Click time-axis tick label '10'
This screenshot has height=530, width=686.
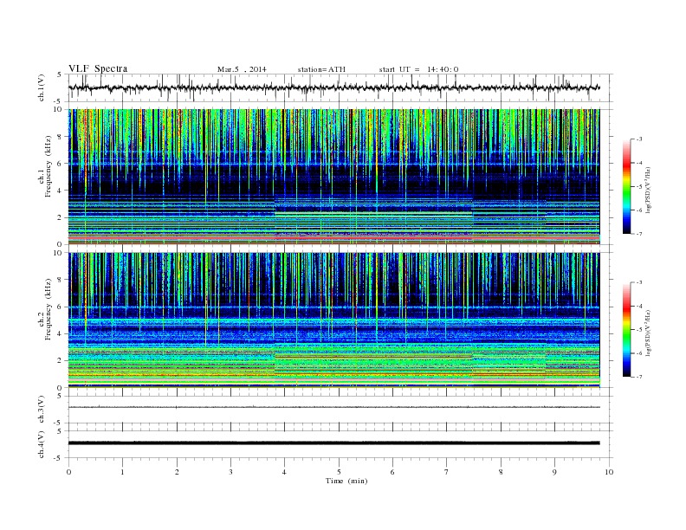(x=609, y=472)
